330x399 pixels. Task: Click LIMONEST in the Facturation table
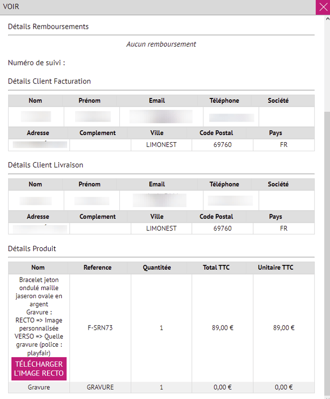pyautogui.click(x=161, y=145)
